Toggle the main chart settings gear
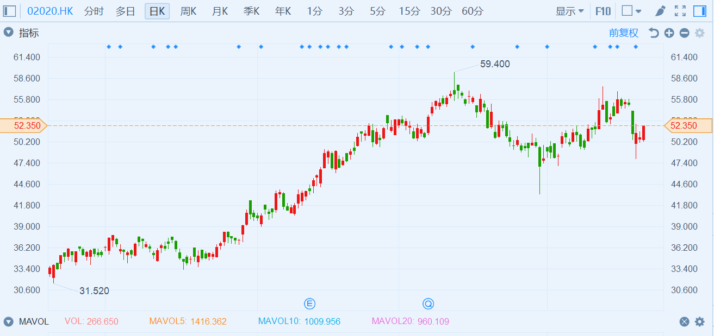714x336 pixels. (700, 33)
